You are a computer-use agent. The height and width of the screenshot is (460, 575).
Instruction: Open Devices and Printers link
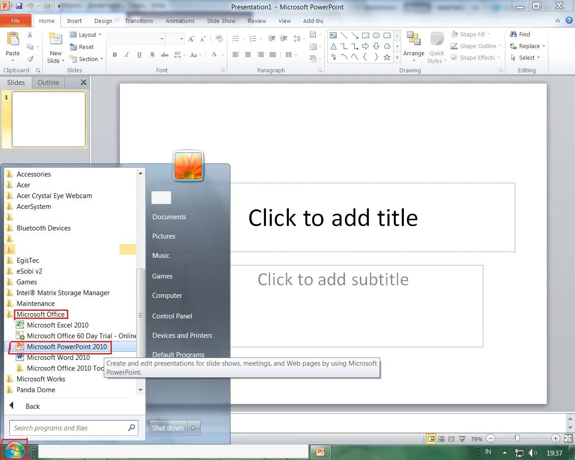tap(182, 335)
